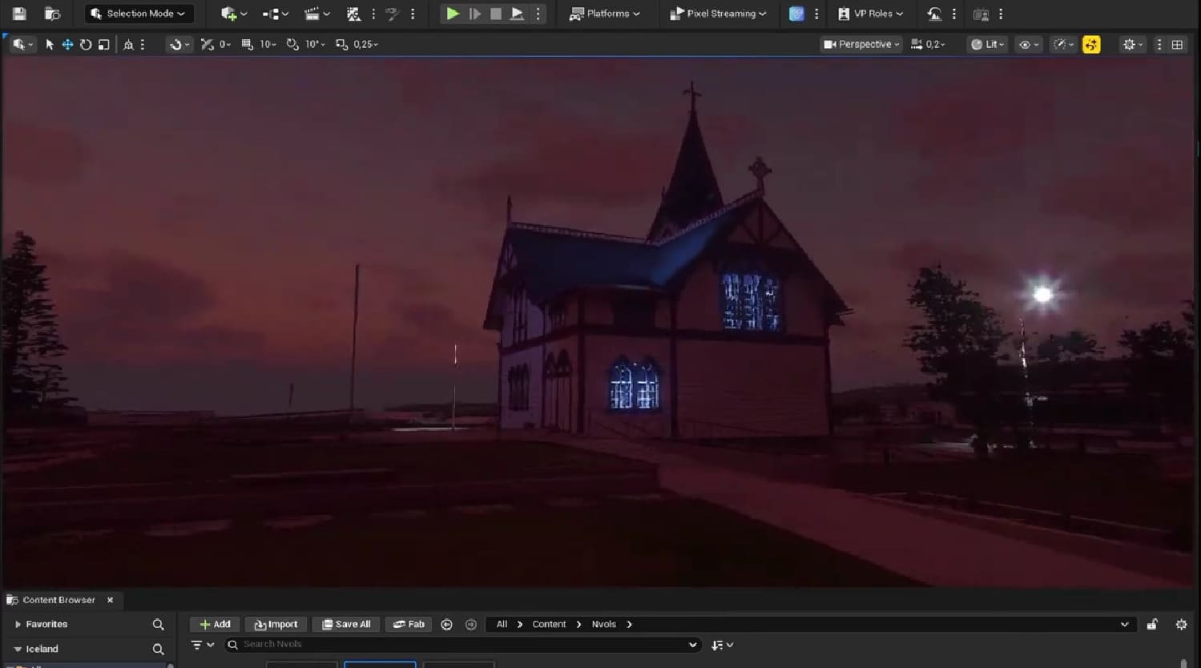
Task: Select the scale gizmo tool
Action: pos(104,45)
